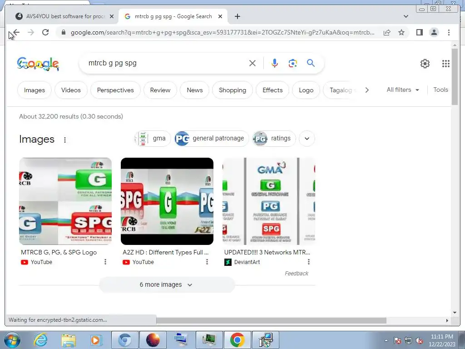Open the Google apps grid
This screenshot has width=465, height=349.
[446, 64]
